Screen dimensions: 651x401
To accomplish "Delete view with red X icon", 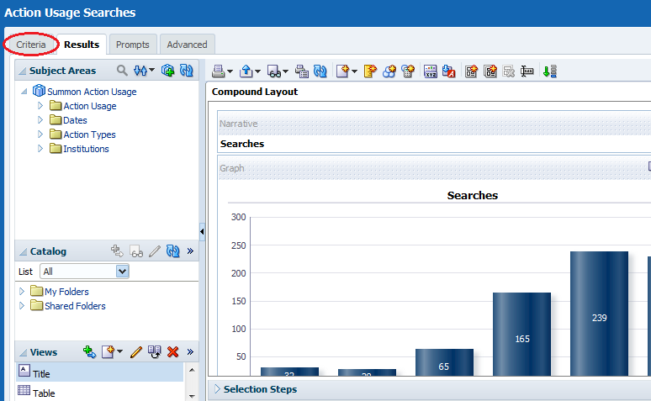I will (172, 352).
